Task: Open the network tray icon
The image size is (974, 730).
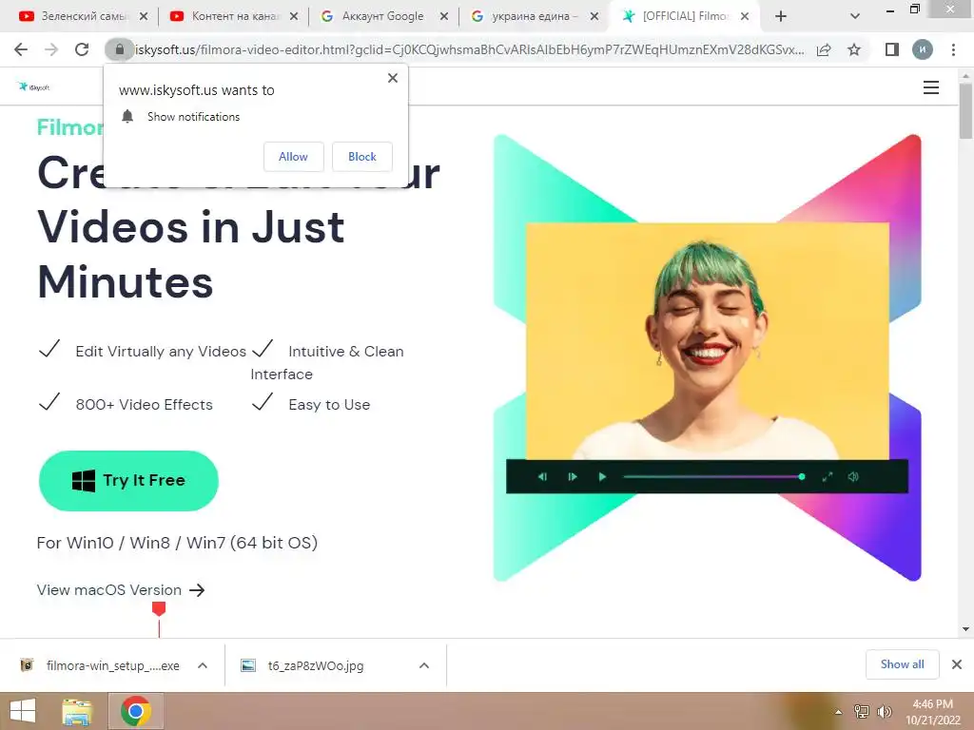Action: pos(862,712)
